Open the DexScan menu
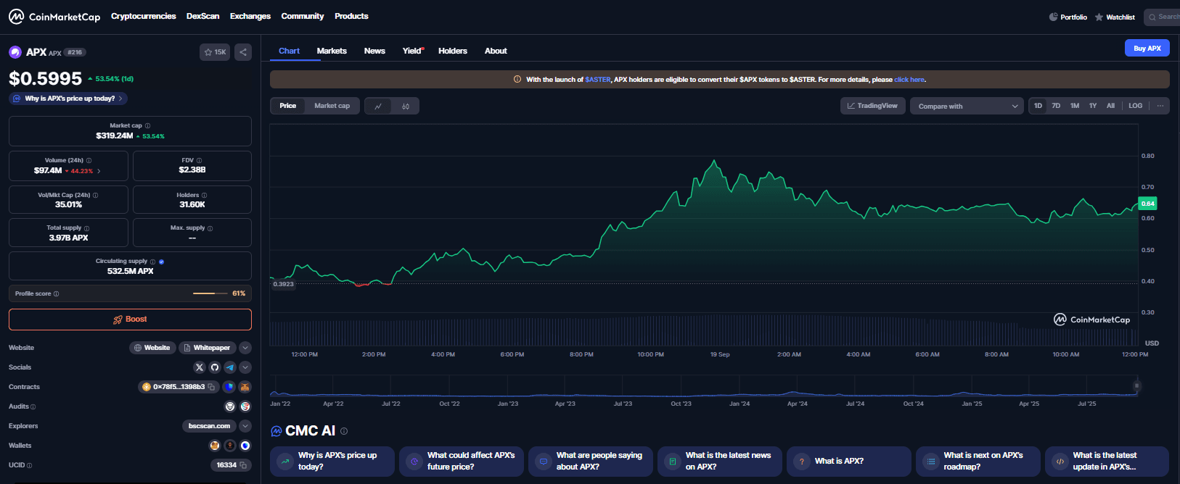 click(202, 16)
